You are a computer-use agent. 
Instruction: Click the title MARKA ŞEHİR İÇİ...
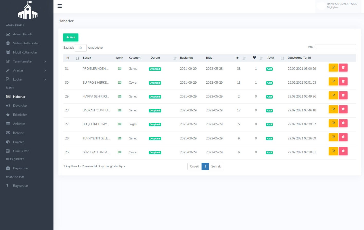[x=96, y=96]
